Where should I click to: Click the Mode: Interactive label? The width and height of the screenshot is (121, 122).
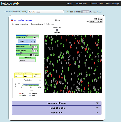point(22,24)
